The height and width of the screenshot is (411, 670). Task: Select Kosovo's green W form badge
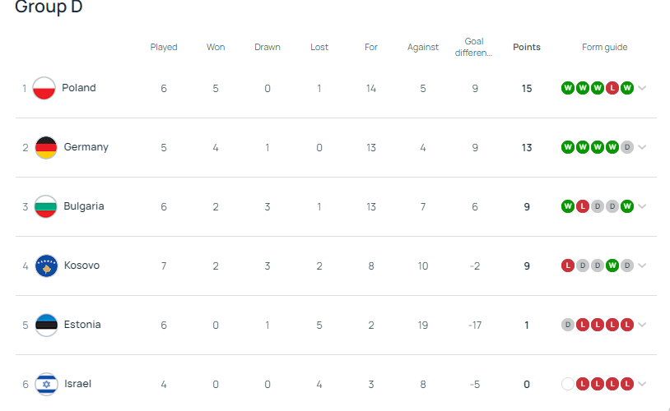coord(612,266)
